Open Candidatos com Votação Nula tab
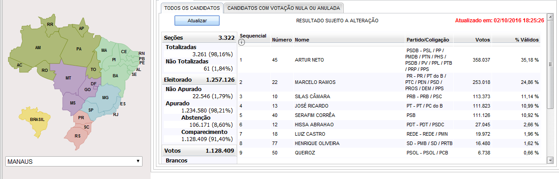The height and width of the screenshot is (179, 559). 284,8
